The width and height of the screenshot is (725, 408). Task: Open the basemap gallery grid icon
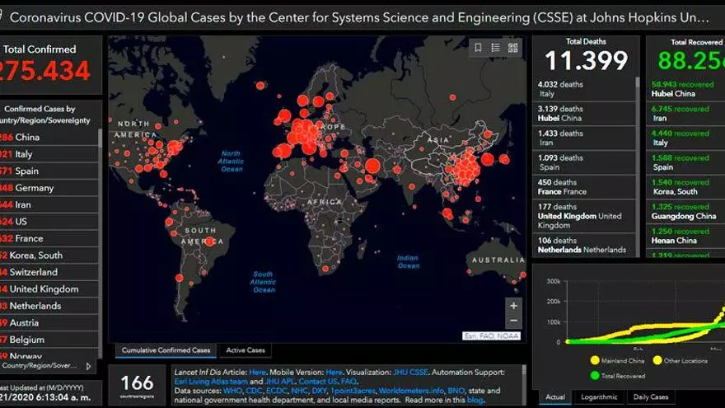click(513, 48)
